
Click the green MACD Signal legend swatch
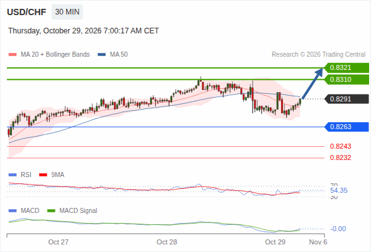pos(51,211)
